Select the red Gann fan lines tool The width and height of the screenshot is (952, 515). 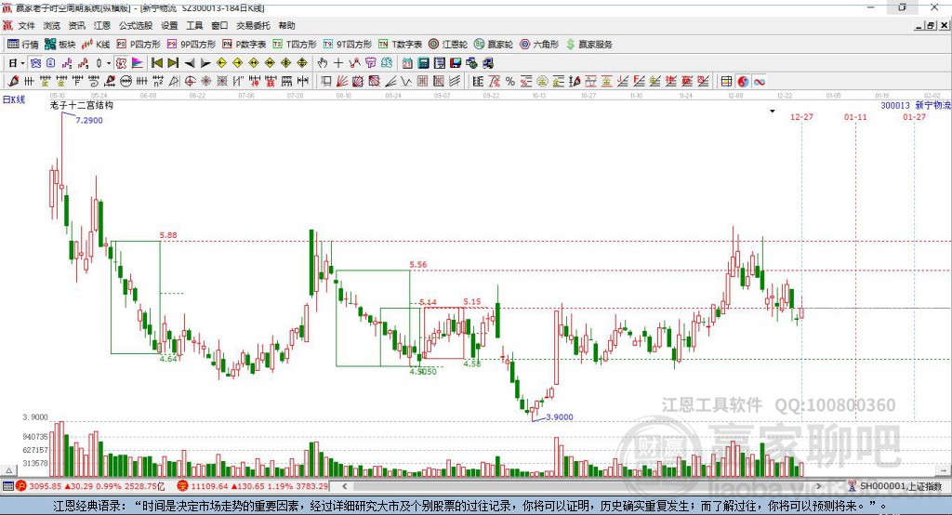tap(342, 82)
